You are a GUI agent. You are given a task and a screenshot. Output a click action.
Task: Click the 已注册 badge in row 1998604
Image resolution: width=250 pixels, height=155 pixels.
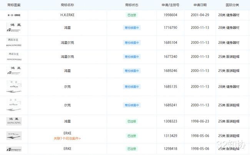(132, 15)
